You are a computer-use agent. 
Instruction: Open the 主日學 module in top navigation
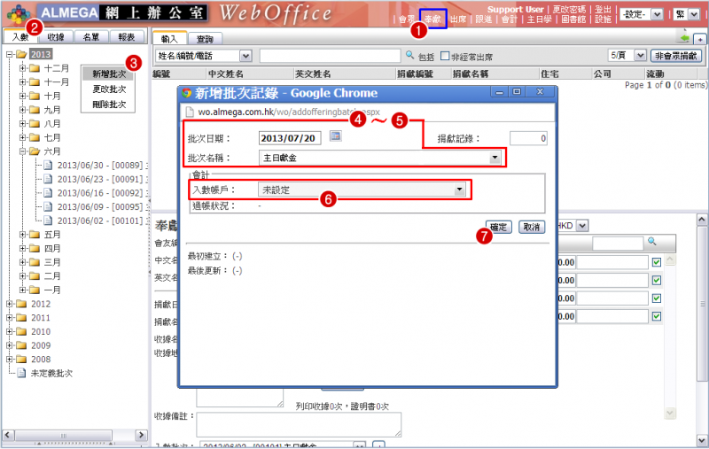coord(540,19)
